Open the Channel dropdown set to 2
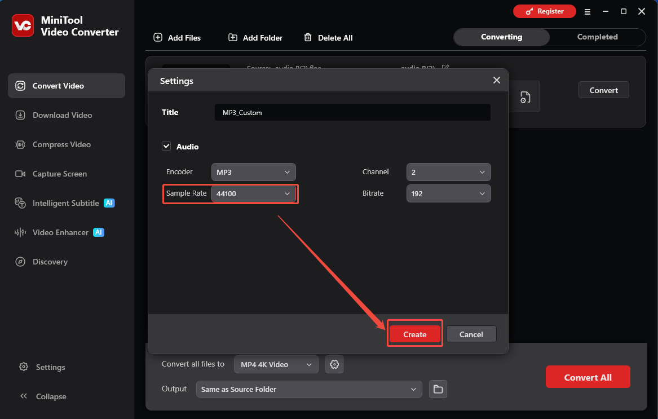 coord(448,172)
